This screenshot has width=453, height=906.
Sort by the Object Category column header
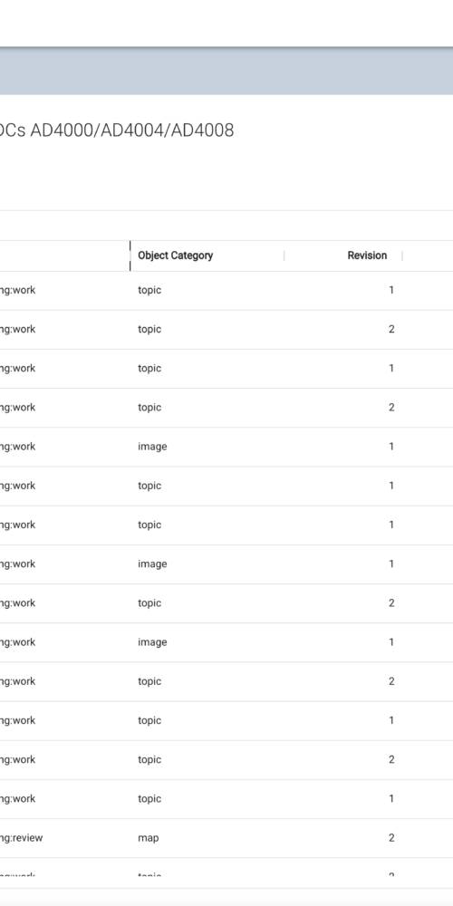pyautogui.click(x=175, y=255)
